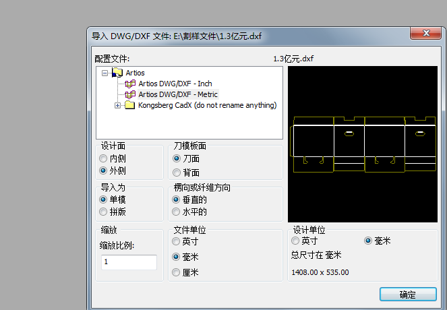Viewport: 447px width, 310px height.
Task: Click the Artios DWG/DXF - Metric profile icon
Action: (x=130, y=94)
